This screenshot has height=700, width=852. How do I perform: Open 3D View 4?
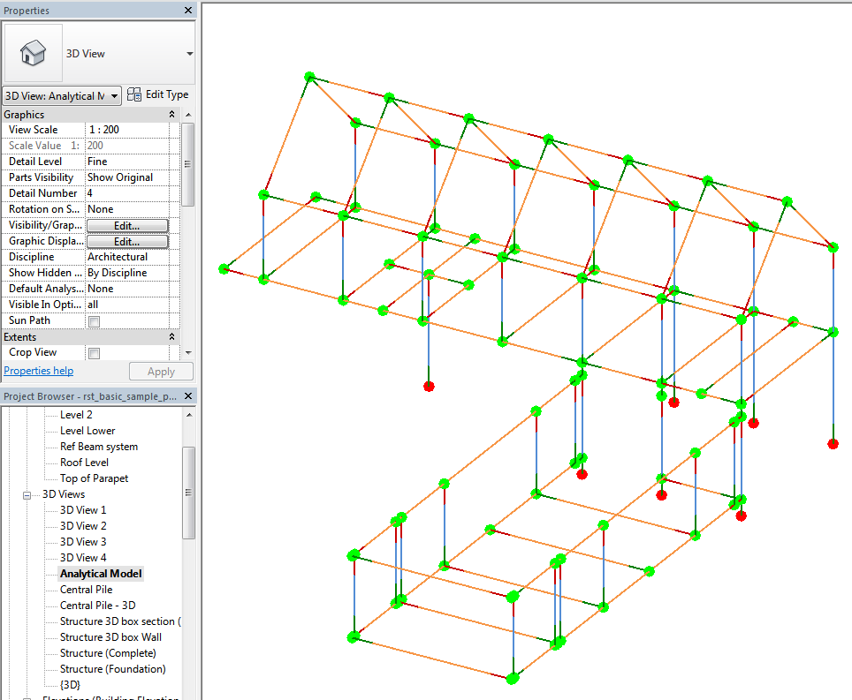click(83, 558)
